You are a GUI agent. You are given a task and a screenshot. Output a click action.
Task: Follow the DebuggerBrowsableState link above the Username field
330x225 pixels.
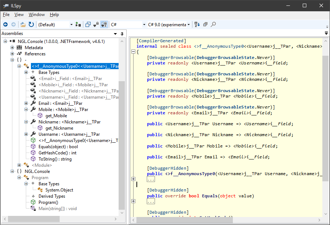click(x=226, y=58)
